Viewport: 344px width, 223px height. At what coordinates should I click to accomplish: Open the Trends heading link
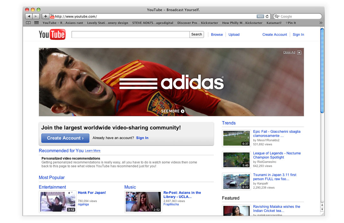pos(229,123)
